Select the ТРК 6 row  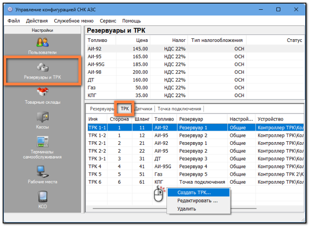click(195, 182)
